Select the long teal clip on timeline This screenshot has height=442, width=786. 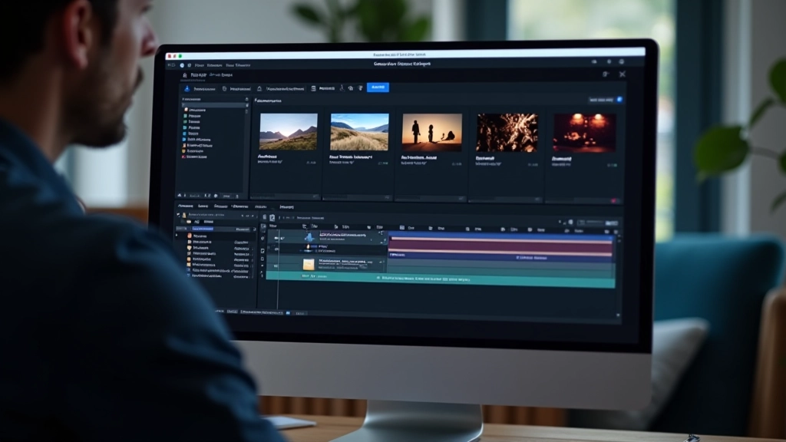pos(440,279)
